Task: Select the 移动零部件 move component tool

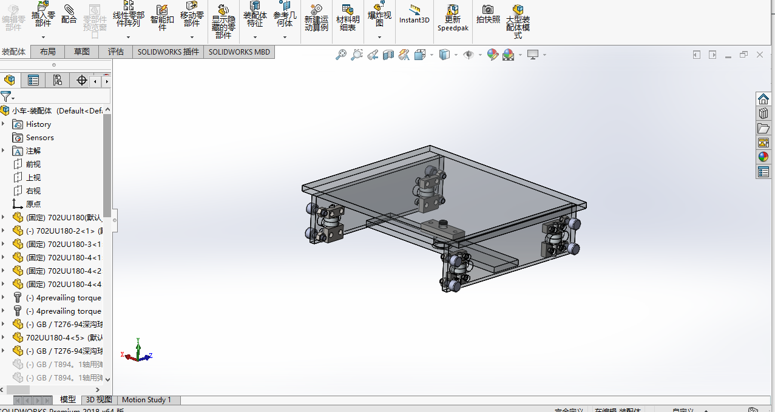Action: 192,14
